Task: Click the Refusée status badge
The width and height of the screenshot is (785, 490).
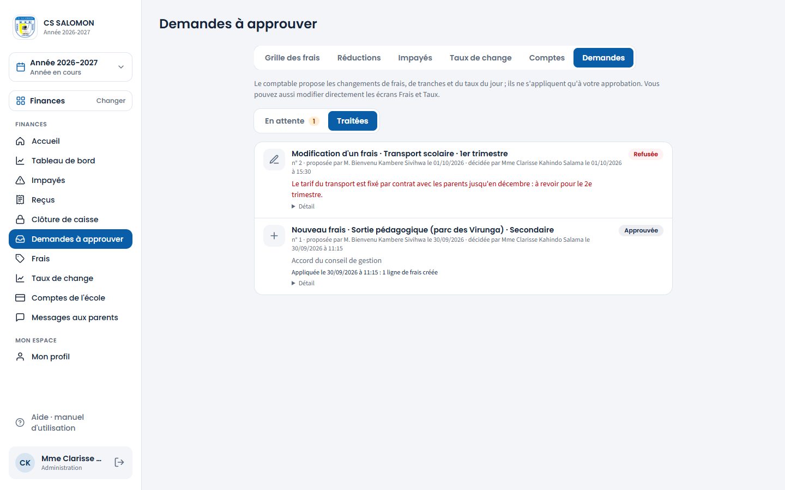Action: click(x=645, y=154)
